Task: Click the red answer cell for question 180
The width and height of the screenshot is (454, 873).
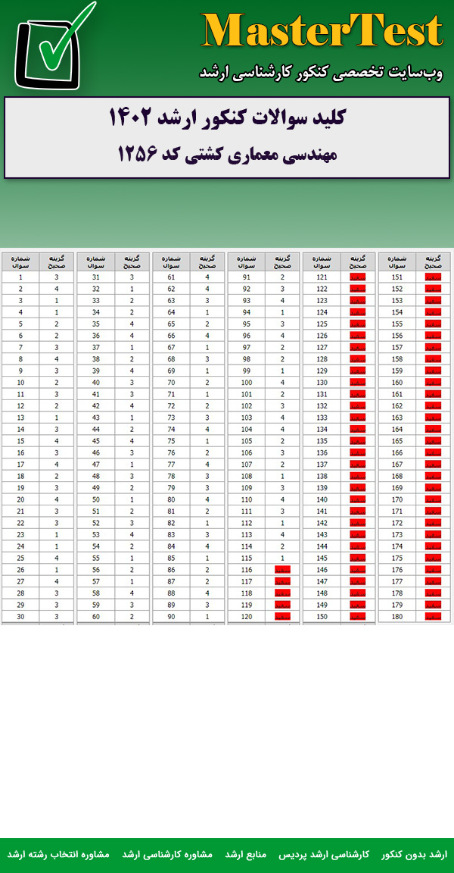Action: pos(433,616)
